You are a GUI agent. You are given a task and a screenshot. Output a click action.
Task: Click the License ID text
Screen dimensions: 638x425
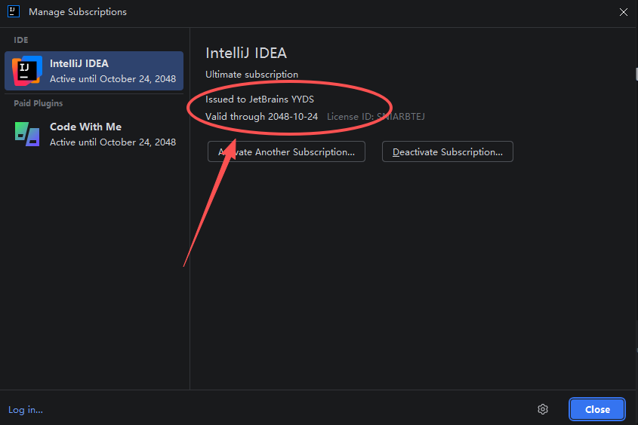coord(375,117)
